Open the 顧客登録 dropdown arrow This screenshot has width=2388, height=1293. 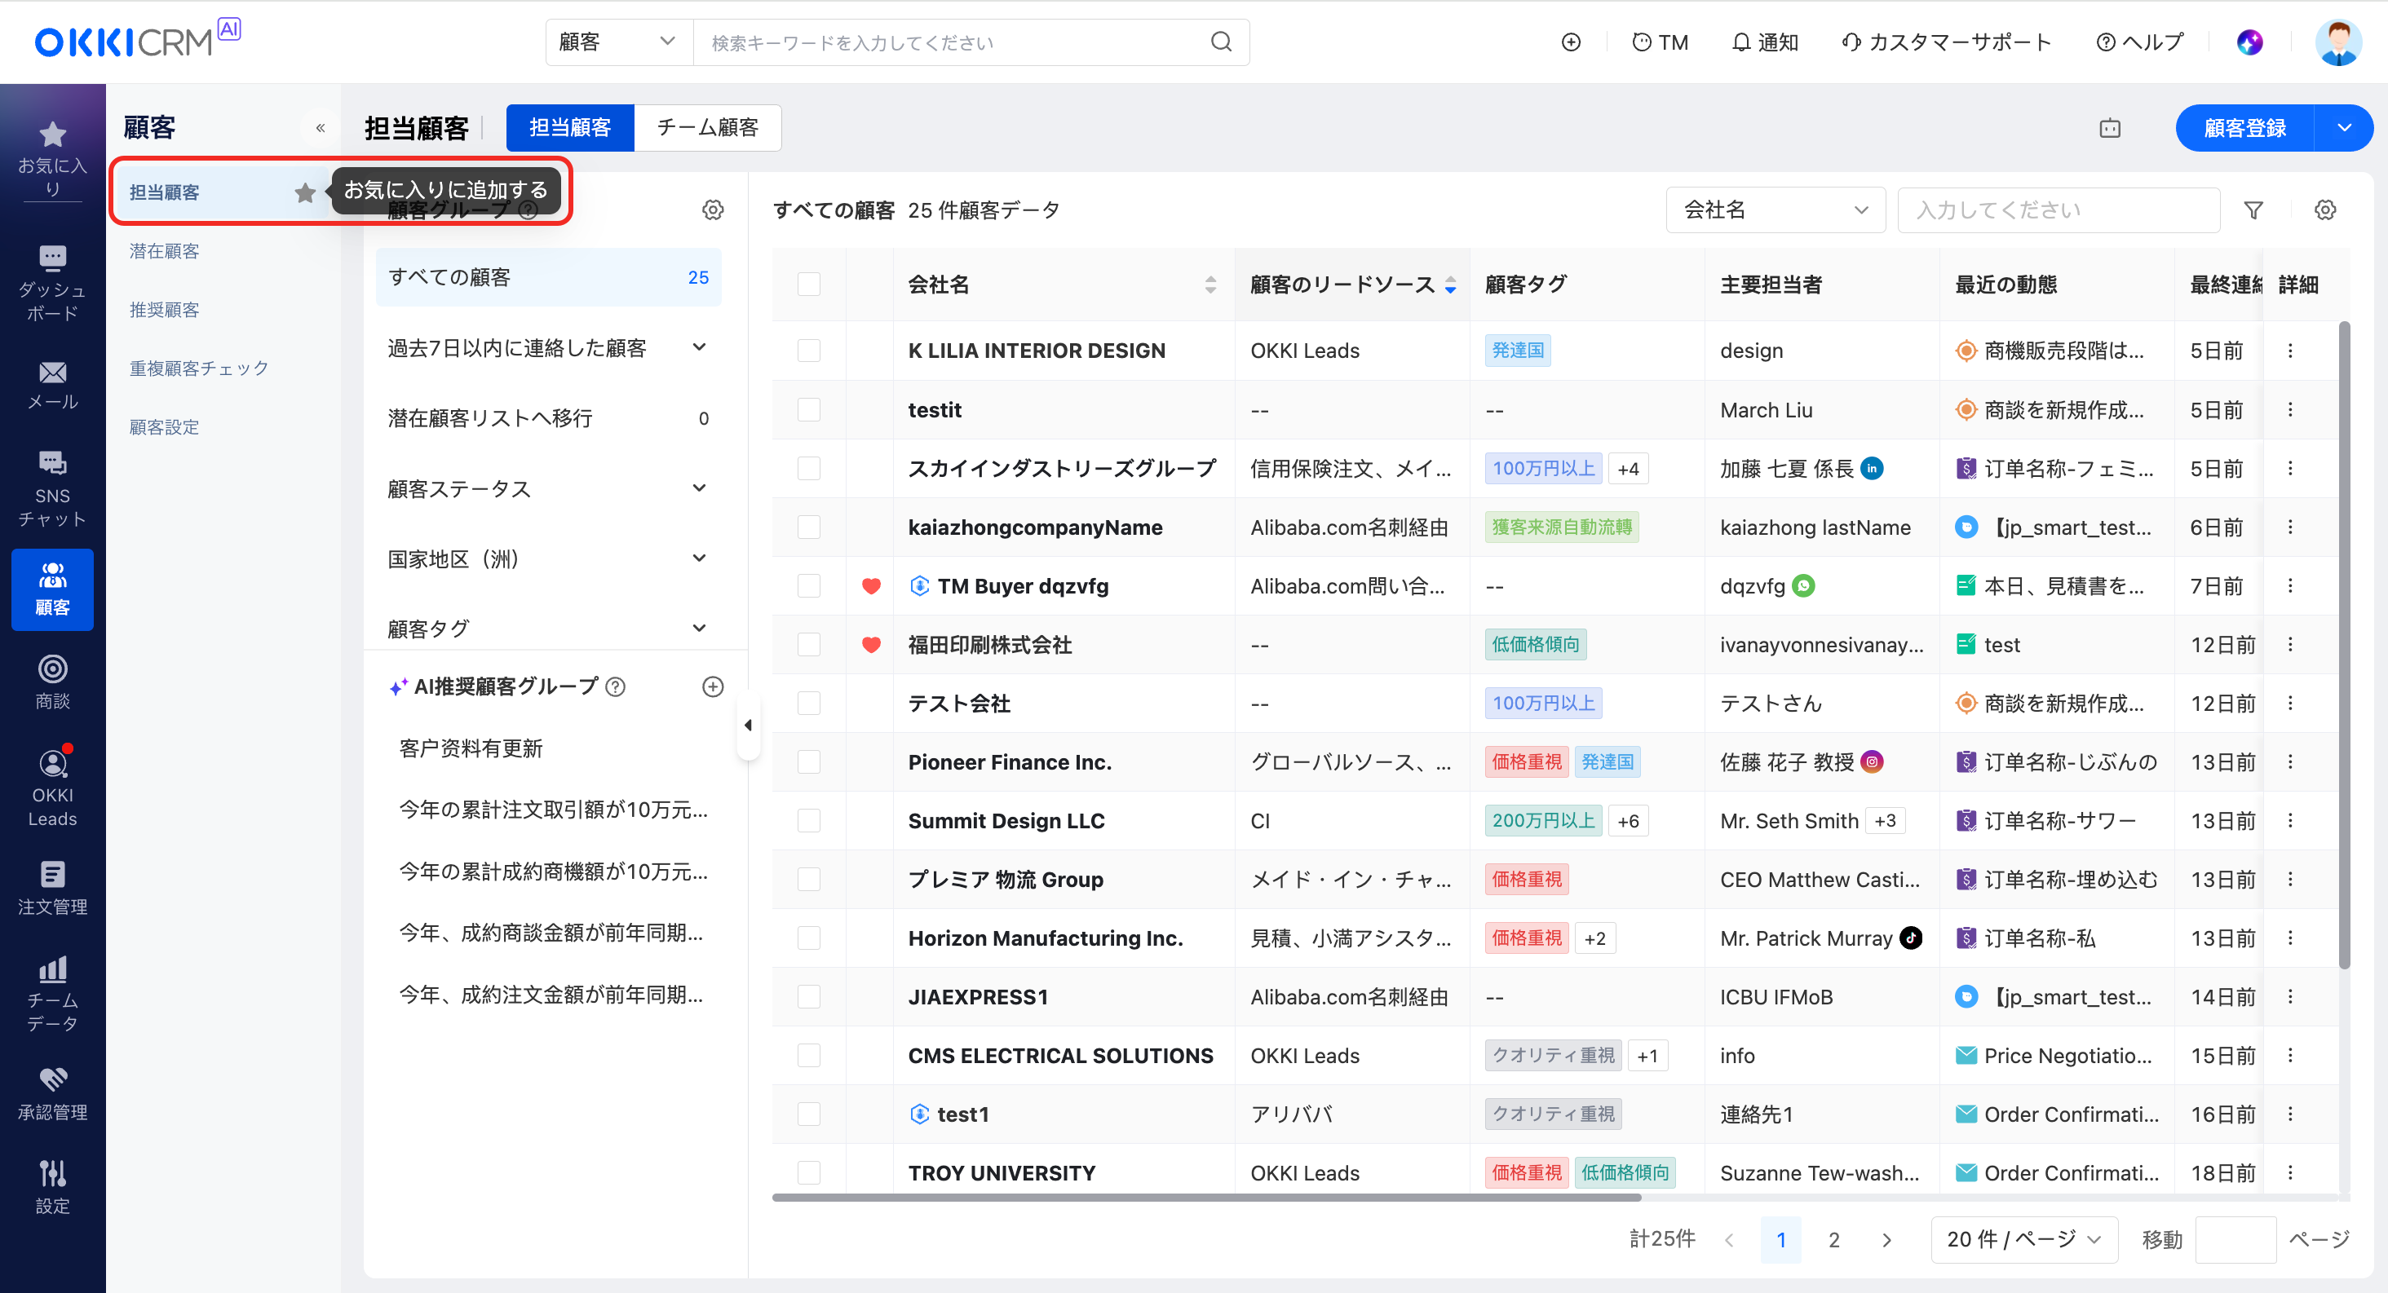2343,128
